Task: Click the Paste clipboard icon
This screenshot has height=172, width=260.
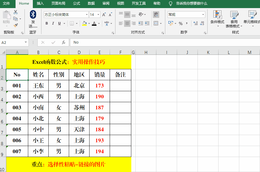Action: point(7,15)
